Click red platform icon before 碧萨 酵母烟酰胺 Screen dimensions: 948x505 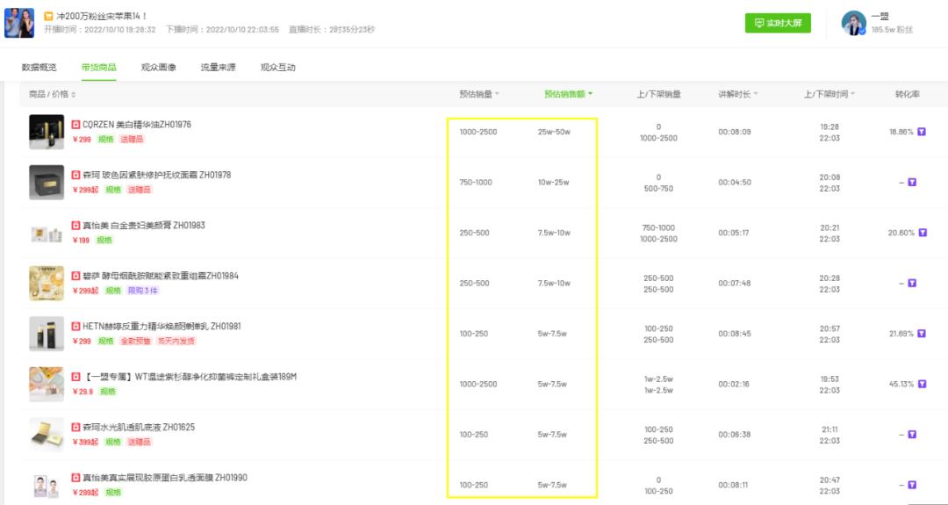click(x=75, y=276)
